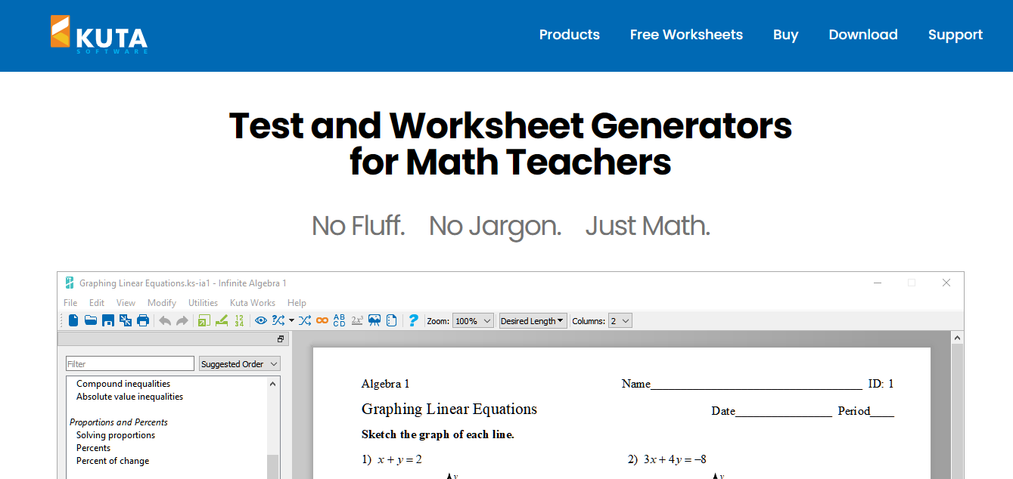Screen dimensions: 1013x479
Task: Click the plain blue shuffle arrows icon
Action: [305, 320]
